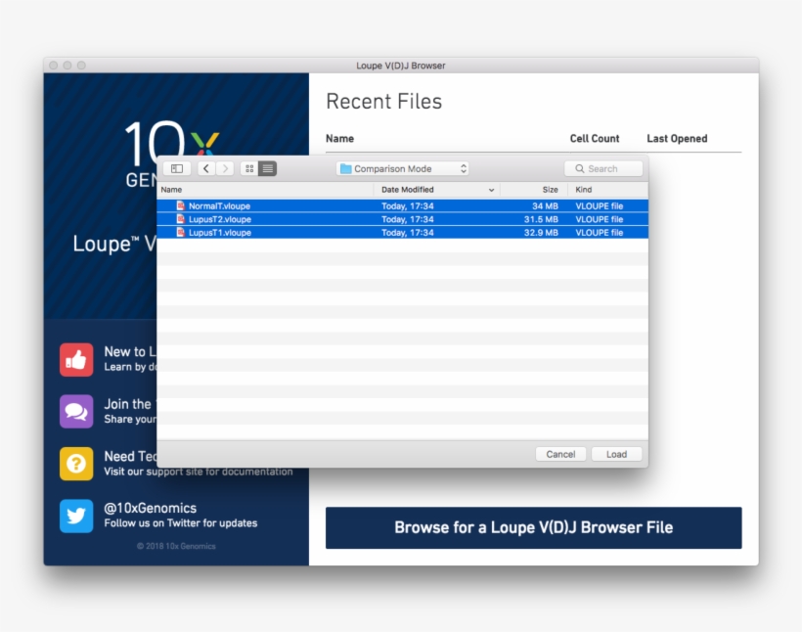Screen dimensions: 802x632
Task: Switch the file dialog to list view
Action: [x=266, y=167]
